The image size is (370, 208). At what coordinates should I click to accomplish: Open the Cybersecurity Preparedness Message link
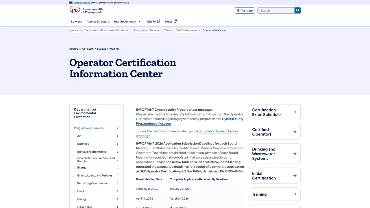pyautogui.click(x=190, y=121)
